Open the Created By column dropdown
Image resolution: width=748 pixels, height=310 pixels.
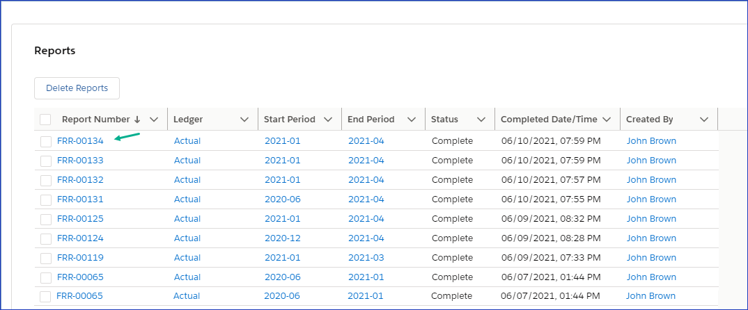[x=704, y=120]
